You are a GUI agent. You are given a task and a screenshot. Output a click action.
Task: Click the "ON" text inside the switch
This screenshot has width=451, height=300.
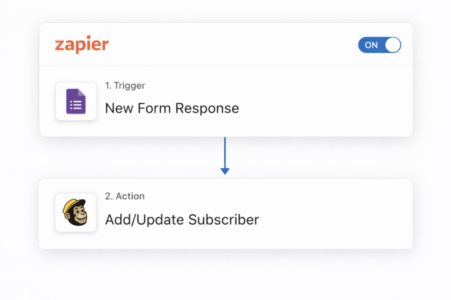[x=371, y=45]
